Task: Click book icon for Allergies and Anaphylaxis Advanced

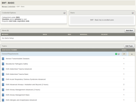Action: (x=3, y=100)
